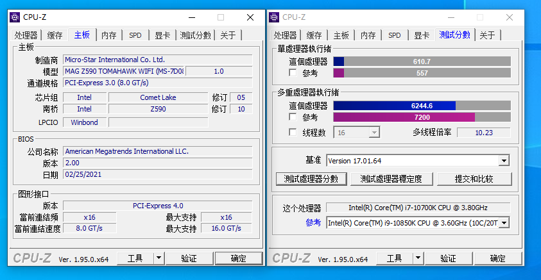The width and height of the screenshot is (541, 280).
Task: Expand the 基准 Version 17.01.64 dropdown
Action: 504,161
